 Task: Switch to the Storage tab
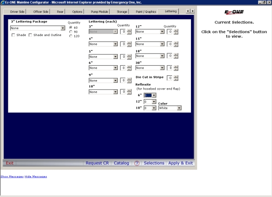click(122, 12)
